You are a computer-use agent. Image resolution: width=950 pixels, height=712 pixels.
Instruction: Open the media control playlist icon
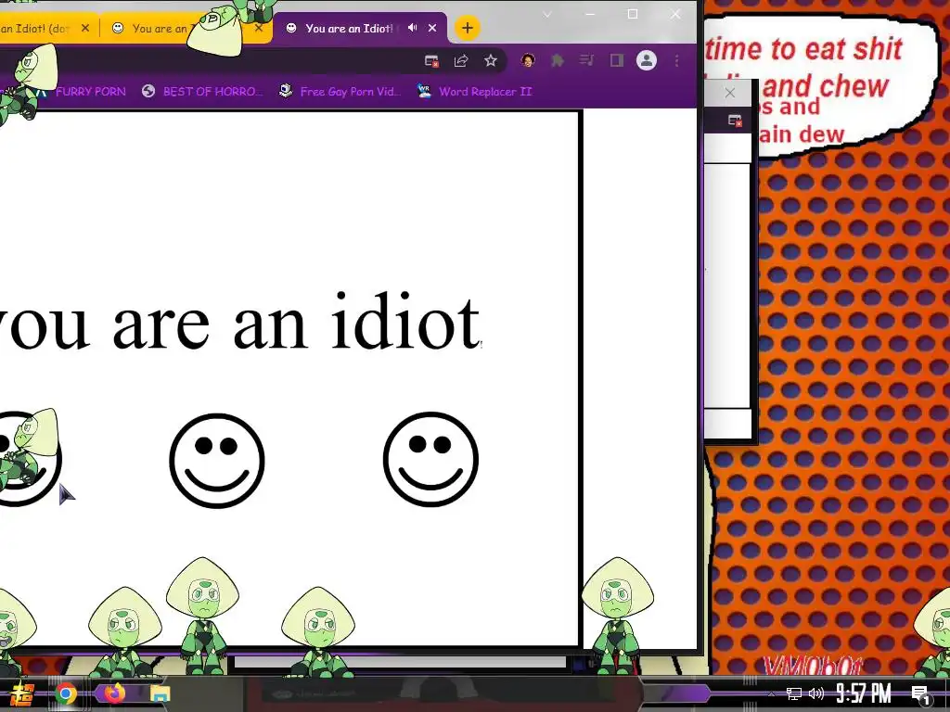pos(586,60)
